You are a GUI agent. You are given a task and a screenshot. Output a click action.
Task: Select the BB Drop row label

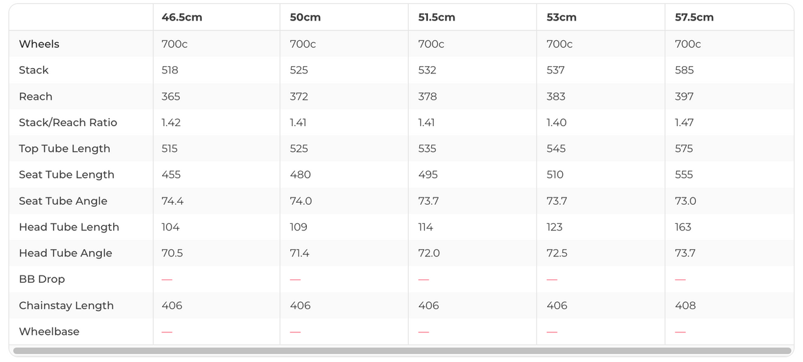pos(42,279)
